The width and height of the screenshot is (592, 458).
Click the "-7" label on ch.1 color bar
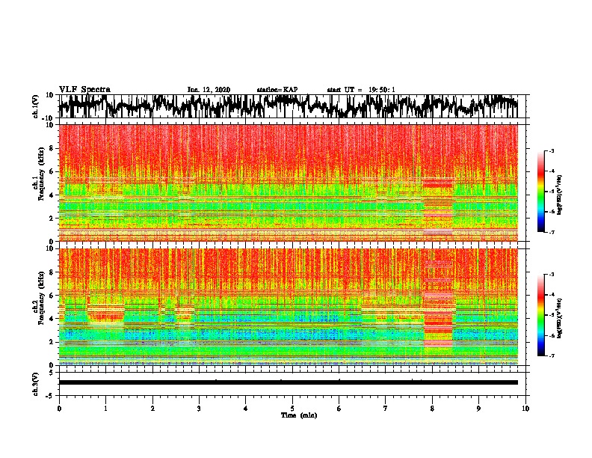click(551, 232)
